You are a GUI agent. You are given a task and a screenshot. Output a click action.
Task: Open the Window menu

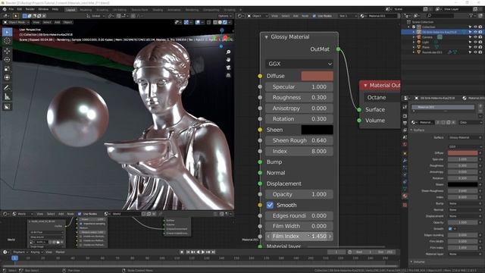pos(43,9)
